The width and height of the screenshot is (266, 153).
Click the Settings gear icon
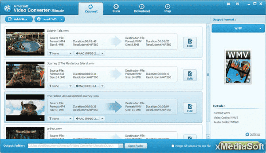coord(247,134)
